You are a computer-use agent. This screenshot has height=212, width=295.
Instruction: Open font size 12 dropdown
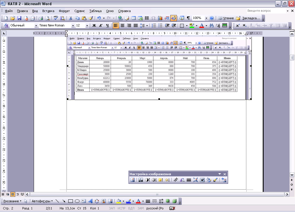(87, 26)
